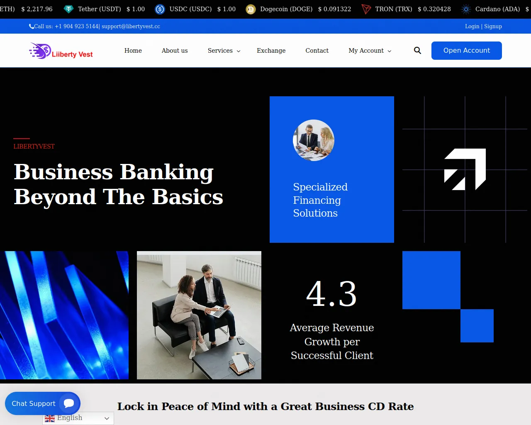Click the Signup link
The width and height of the screenshot is (531, 425).
pyautogui.click(x=493, y=26)
